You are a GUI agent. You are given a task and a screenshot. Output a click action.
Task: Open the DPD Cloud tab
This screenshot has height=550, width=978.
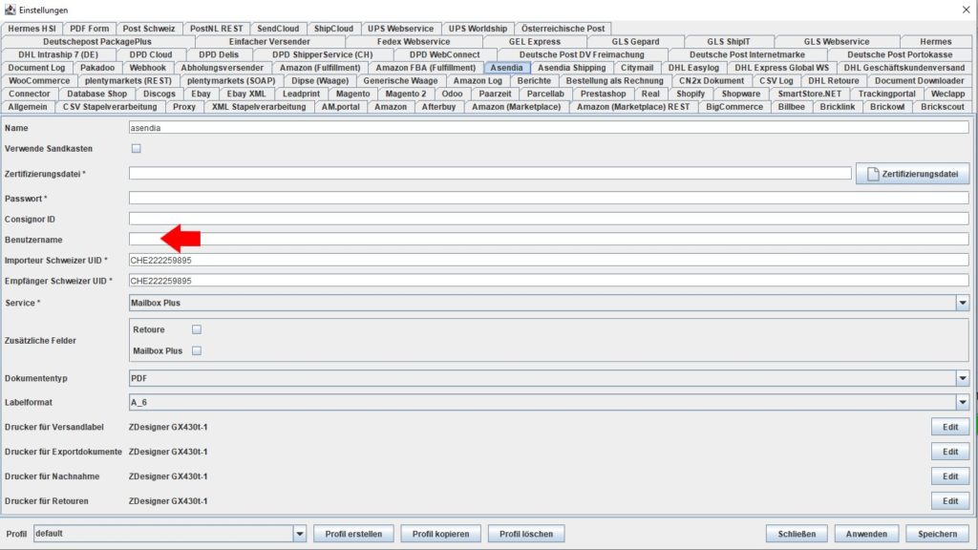[150, 54]
